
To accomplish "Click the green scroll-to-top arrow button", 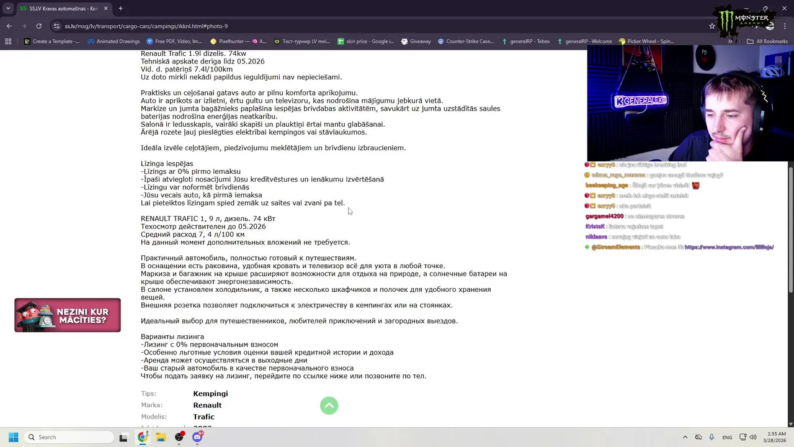I will click(329, 405).
